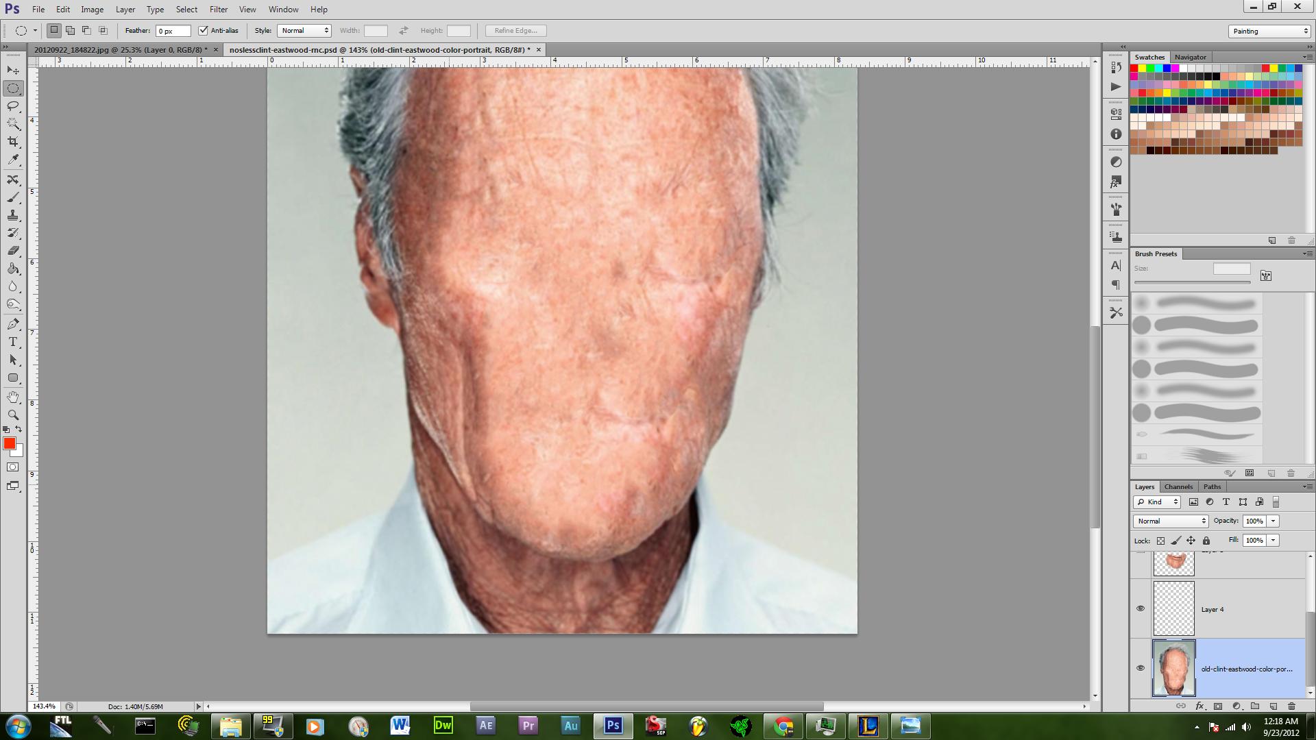The width and height of the screenshot is (1316, 740).
Task: Select the Horizontal Type tool
Action: click(13, 342)
